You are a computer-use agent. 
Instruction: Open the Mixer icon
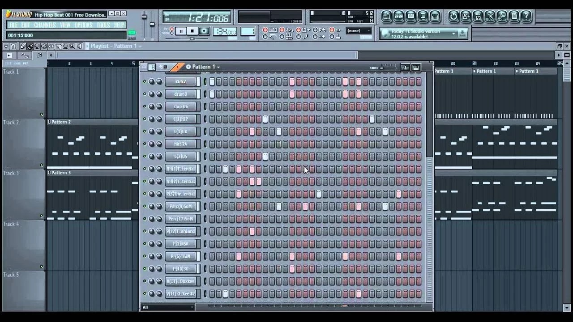pyautogui.click(x=434, y=17)
